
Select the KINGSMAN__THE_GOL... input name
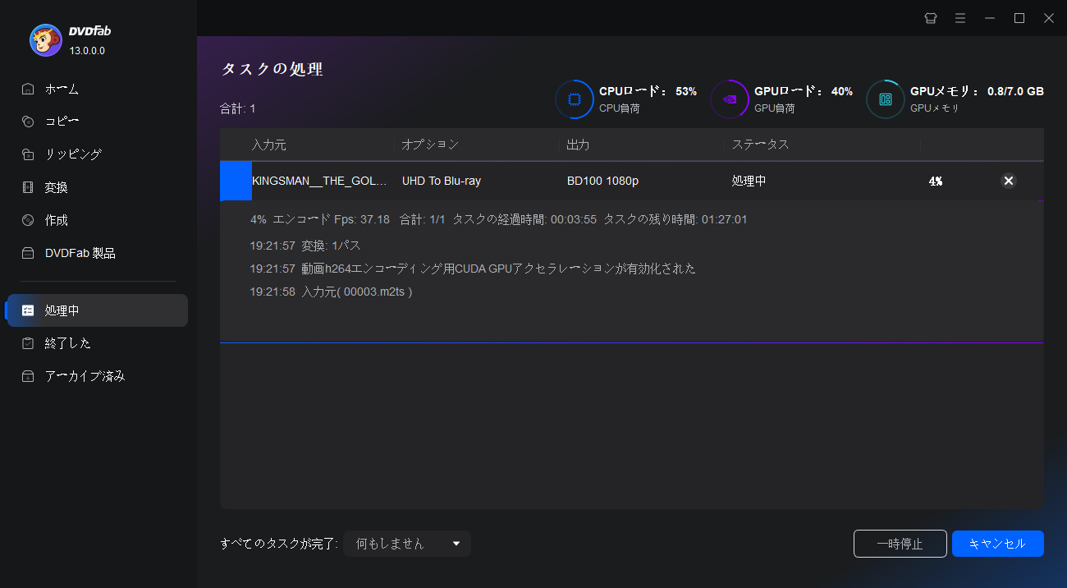pyautogui.click(x=319, y=181)
